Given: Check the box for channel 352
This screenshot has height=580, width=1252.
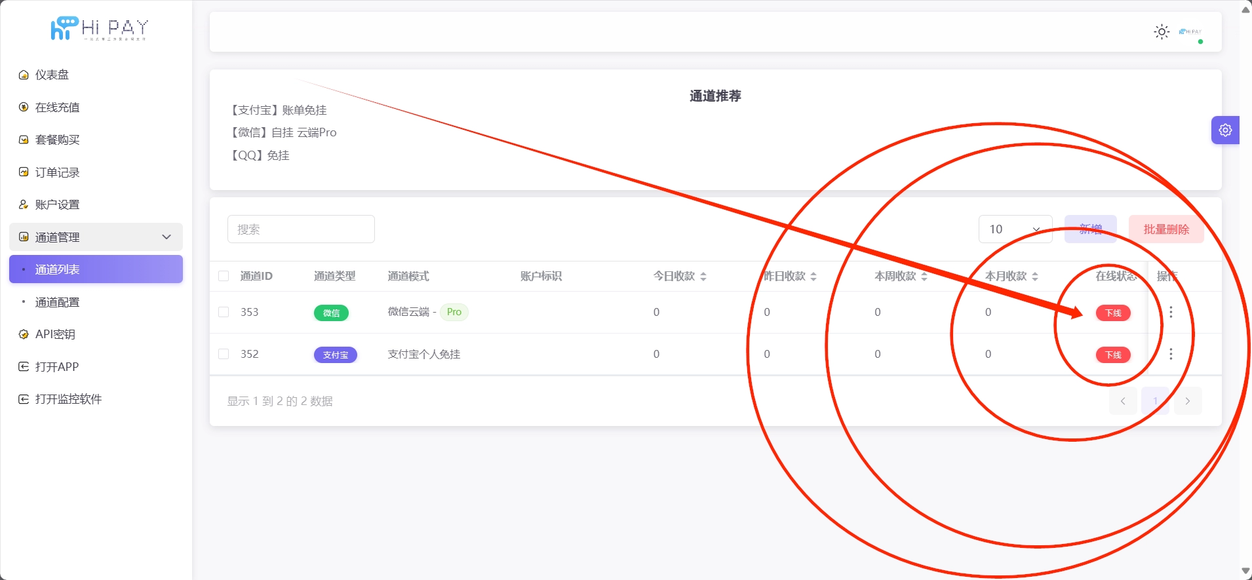Looking at the screenshot, I should (x=224, y=354).
